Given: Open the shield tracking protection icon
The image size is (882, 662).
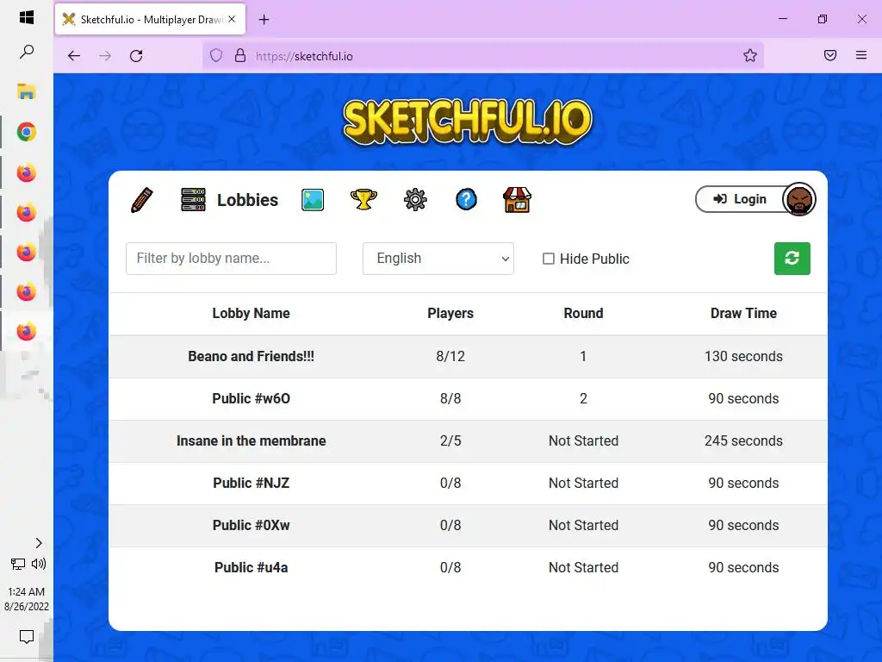Looking at the screenshot, I should pyautogui.click(x=216, y=55).
